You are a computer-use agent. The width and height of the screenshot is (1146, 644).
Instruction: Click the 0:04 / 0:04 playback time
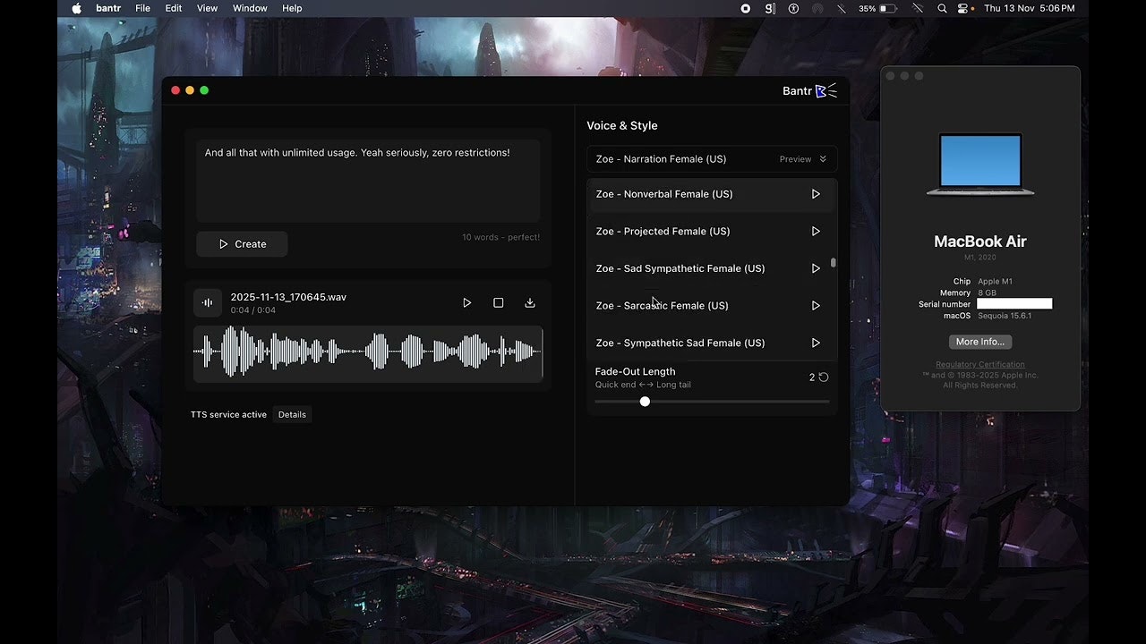pyautogui.click(x=253, y=310)
